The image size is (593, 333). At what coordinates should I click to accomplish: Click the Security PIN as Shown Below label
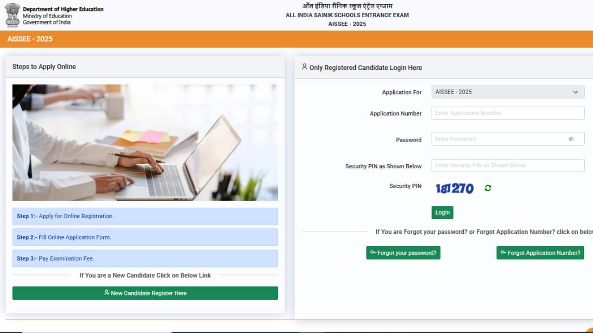coord(384,166)
